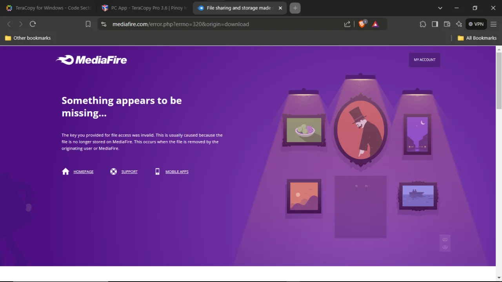
Task: Switch to TeraCopy for Windows tab
Action: [48, 8]
